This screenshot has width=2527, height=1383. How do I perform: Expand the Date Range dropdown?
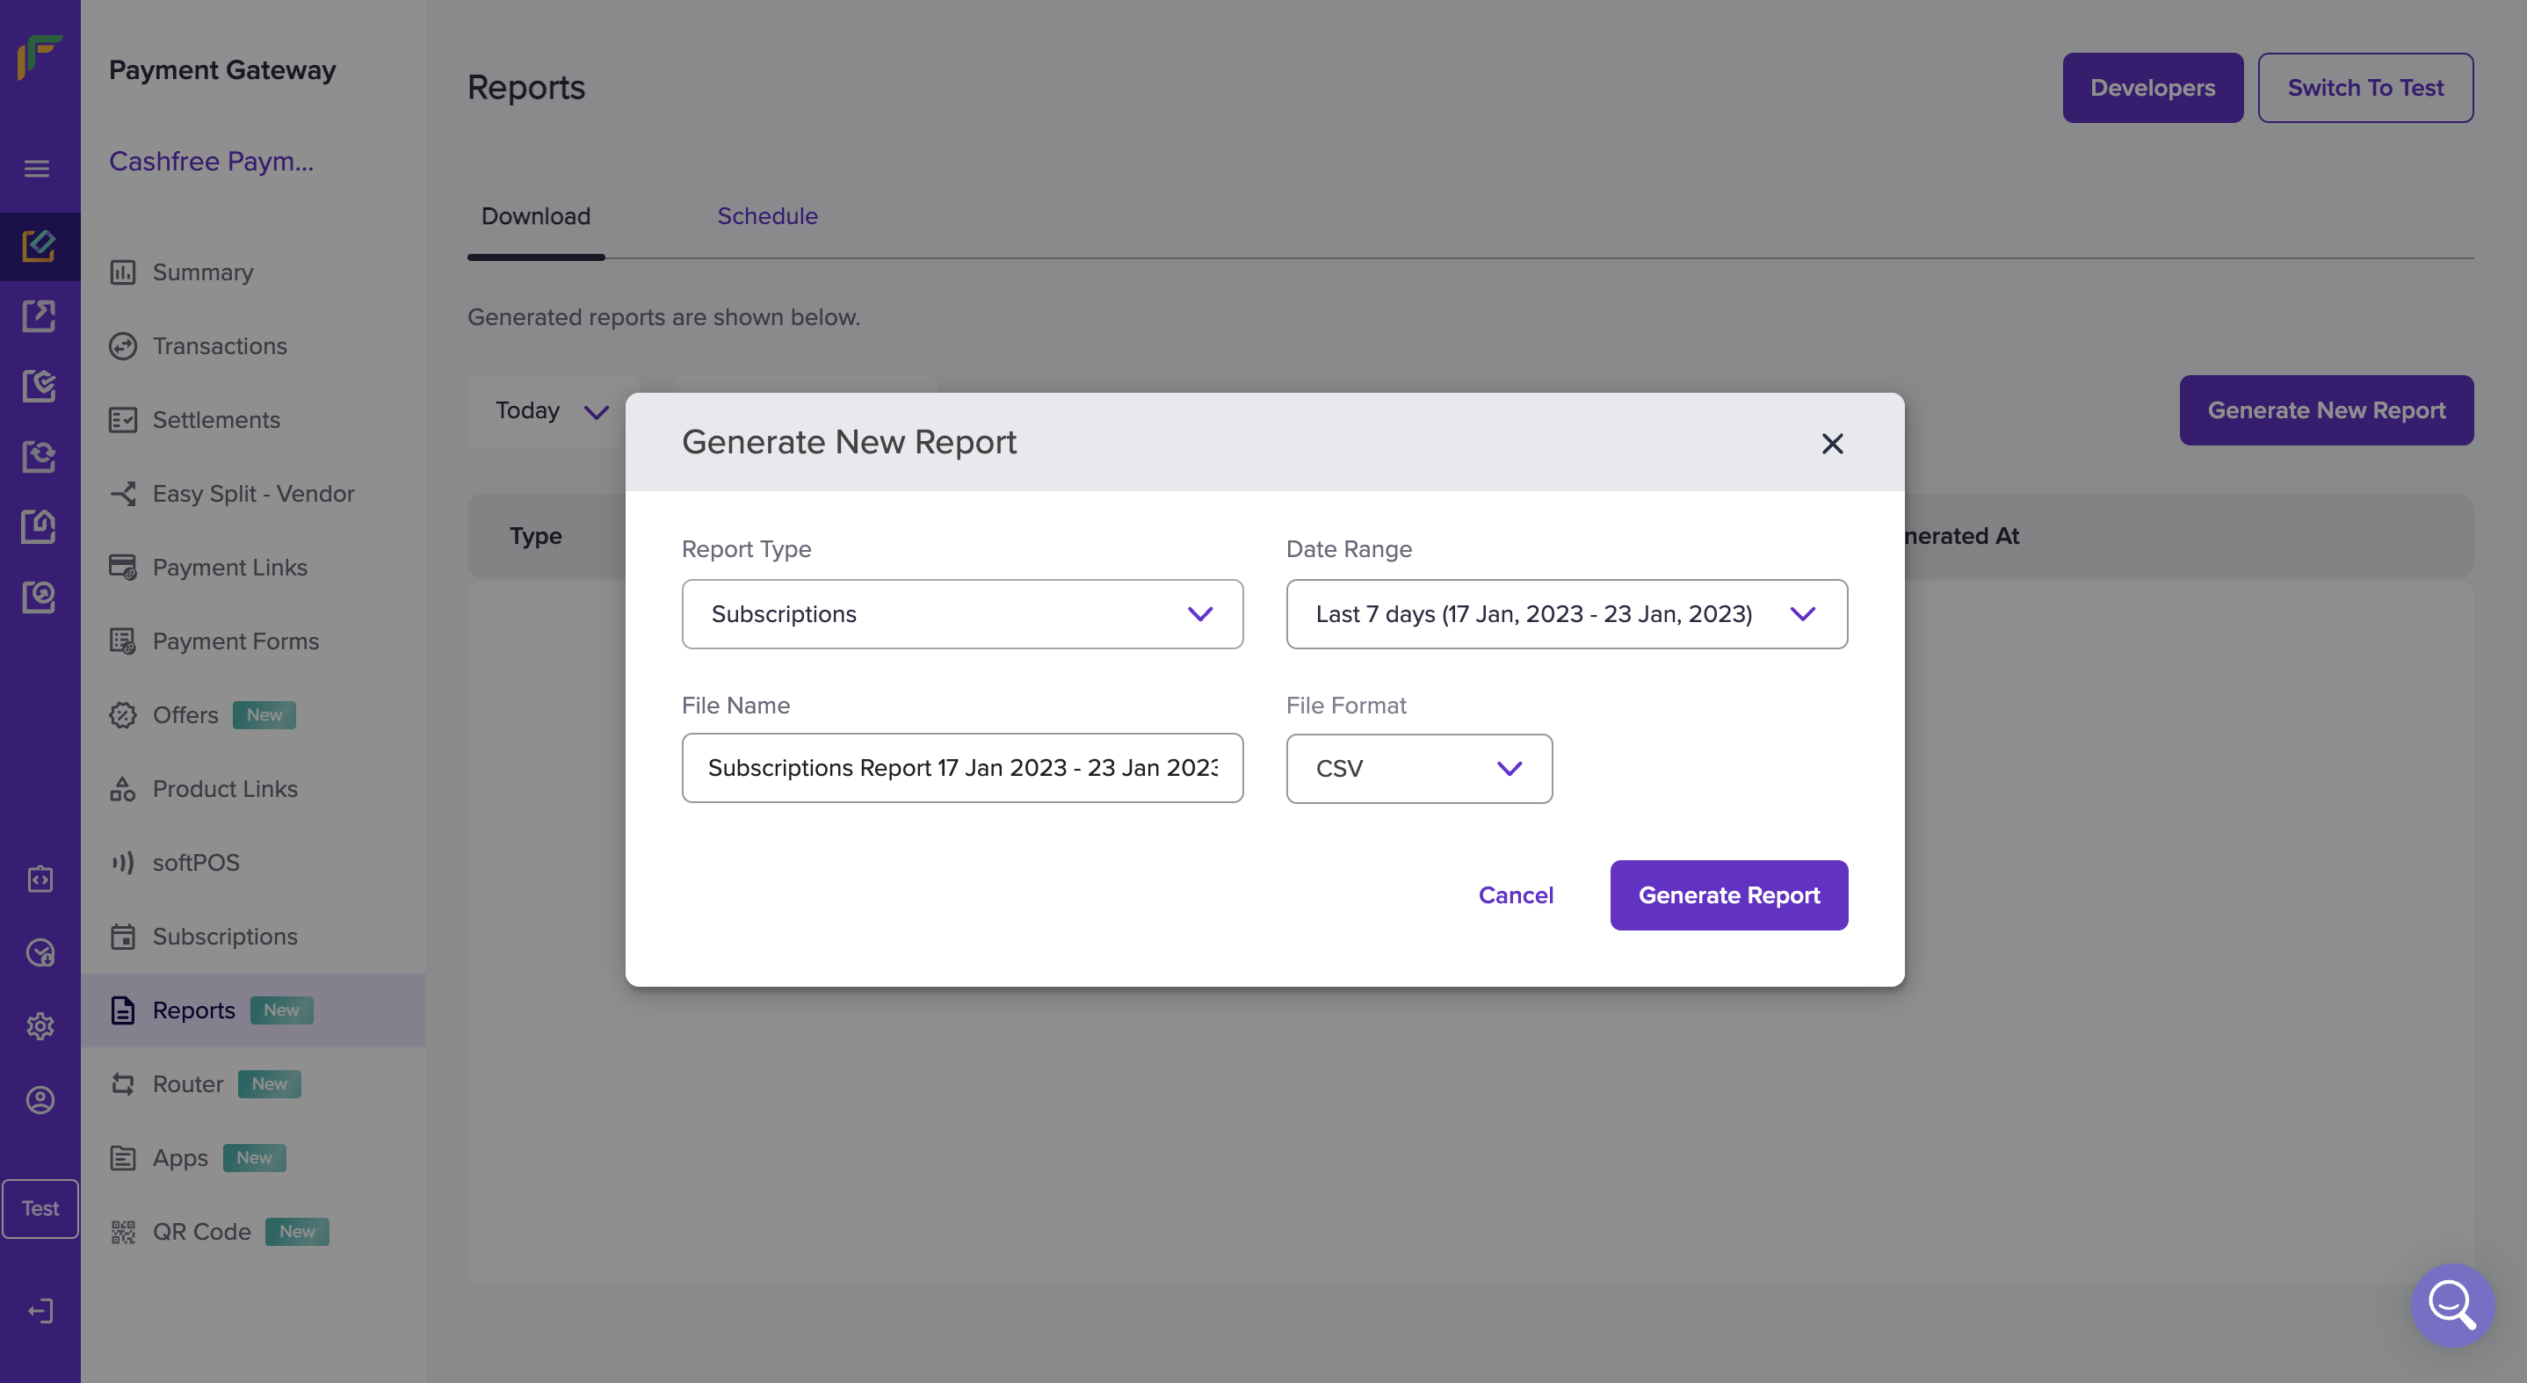(1566, 614)
